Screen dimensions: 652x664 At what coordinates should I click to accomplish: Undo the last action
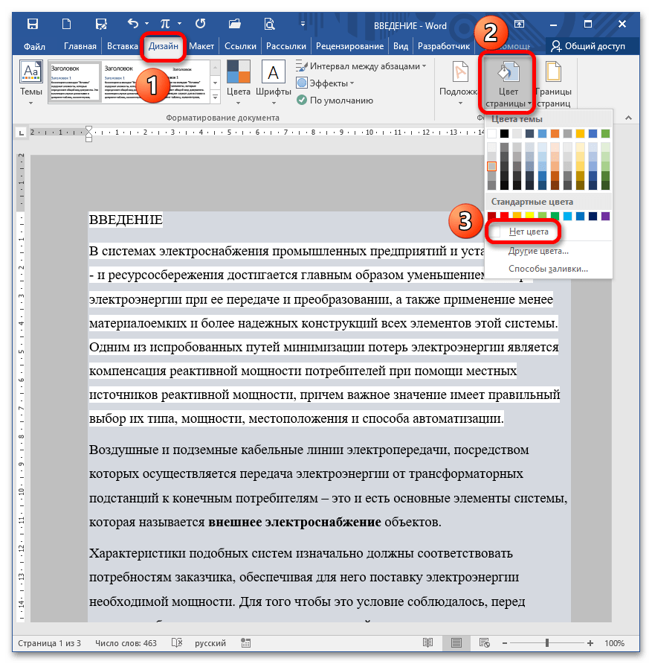pyautogui.click(x=133, y=23)
